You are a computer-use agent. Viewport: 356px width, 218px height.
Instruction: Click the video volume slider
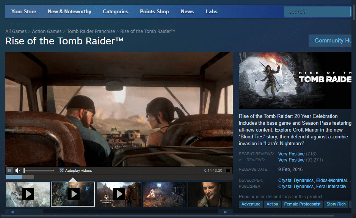[39, 170]
